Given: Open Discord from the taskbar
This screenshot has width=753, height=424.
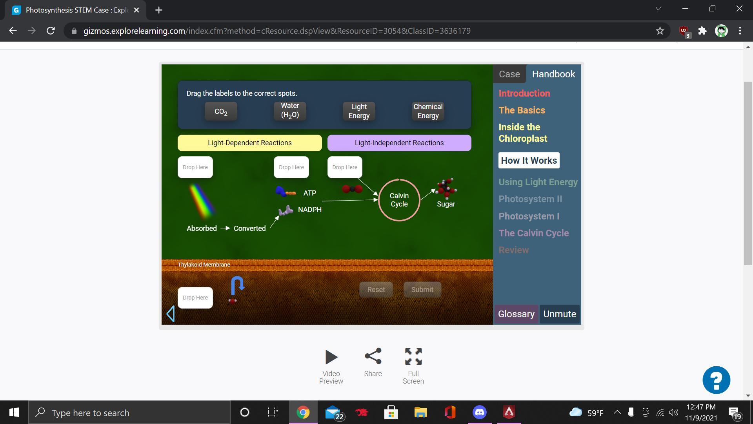Looking at the screenshot, I should (479, 412).
